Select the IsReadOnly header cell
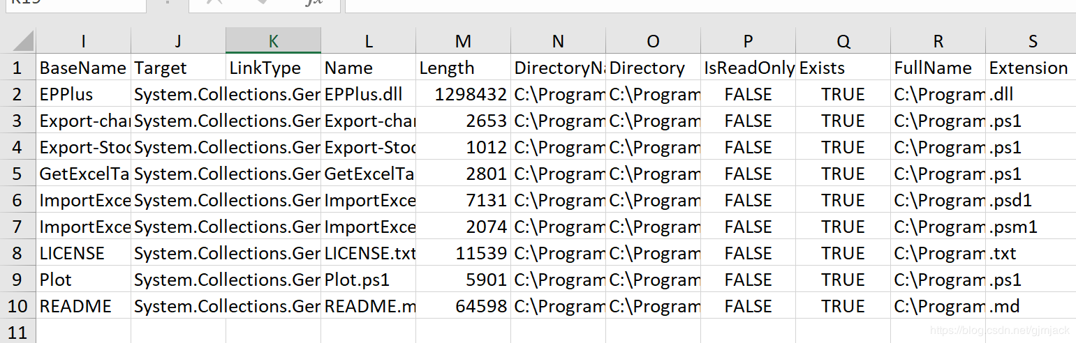Image resolution: width=1076 pixels, height=343 pixels. (x=748, y=68)
